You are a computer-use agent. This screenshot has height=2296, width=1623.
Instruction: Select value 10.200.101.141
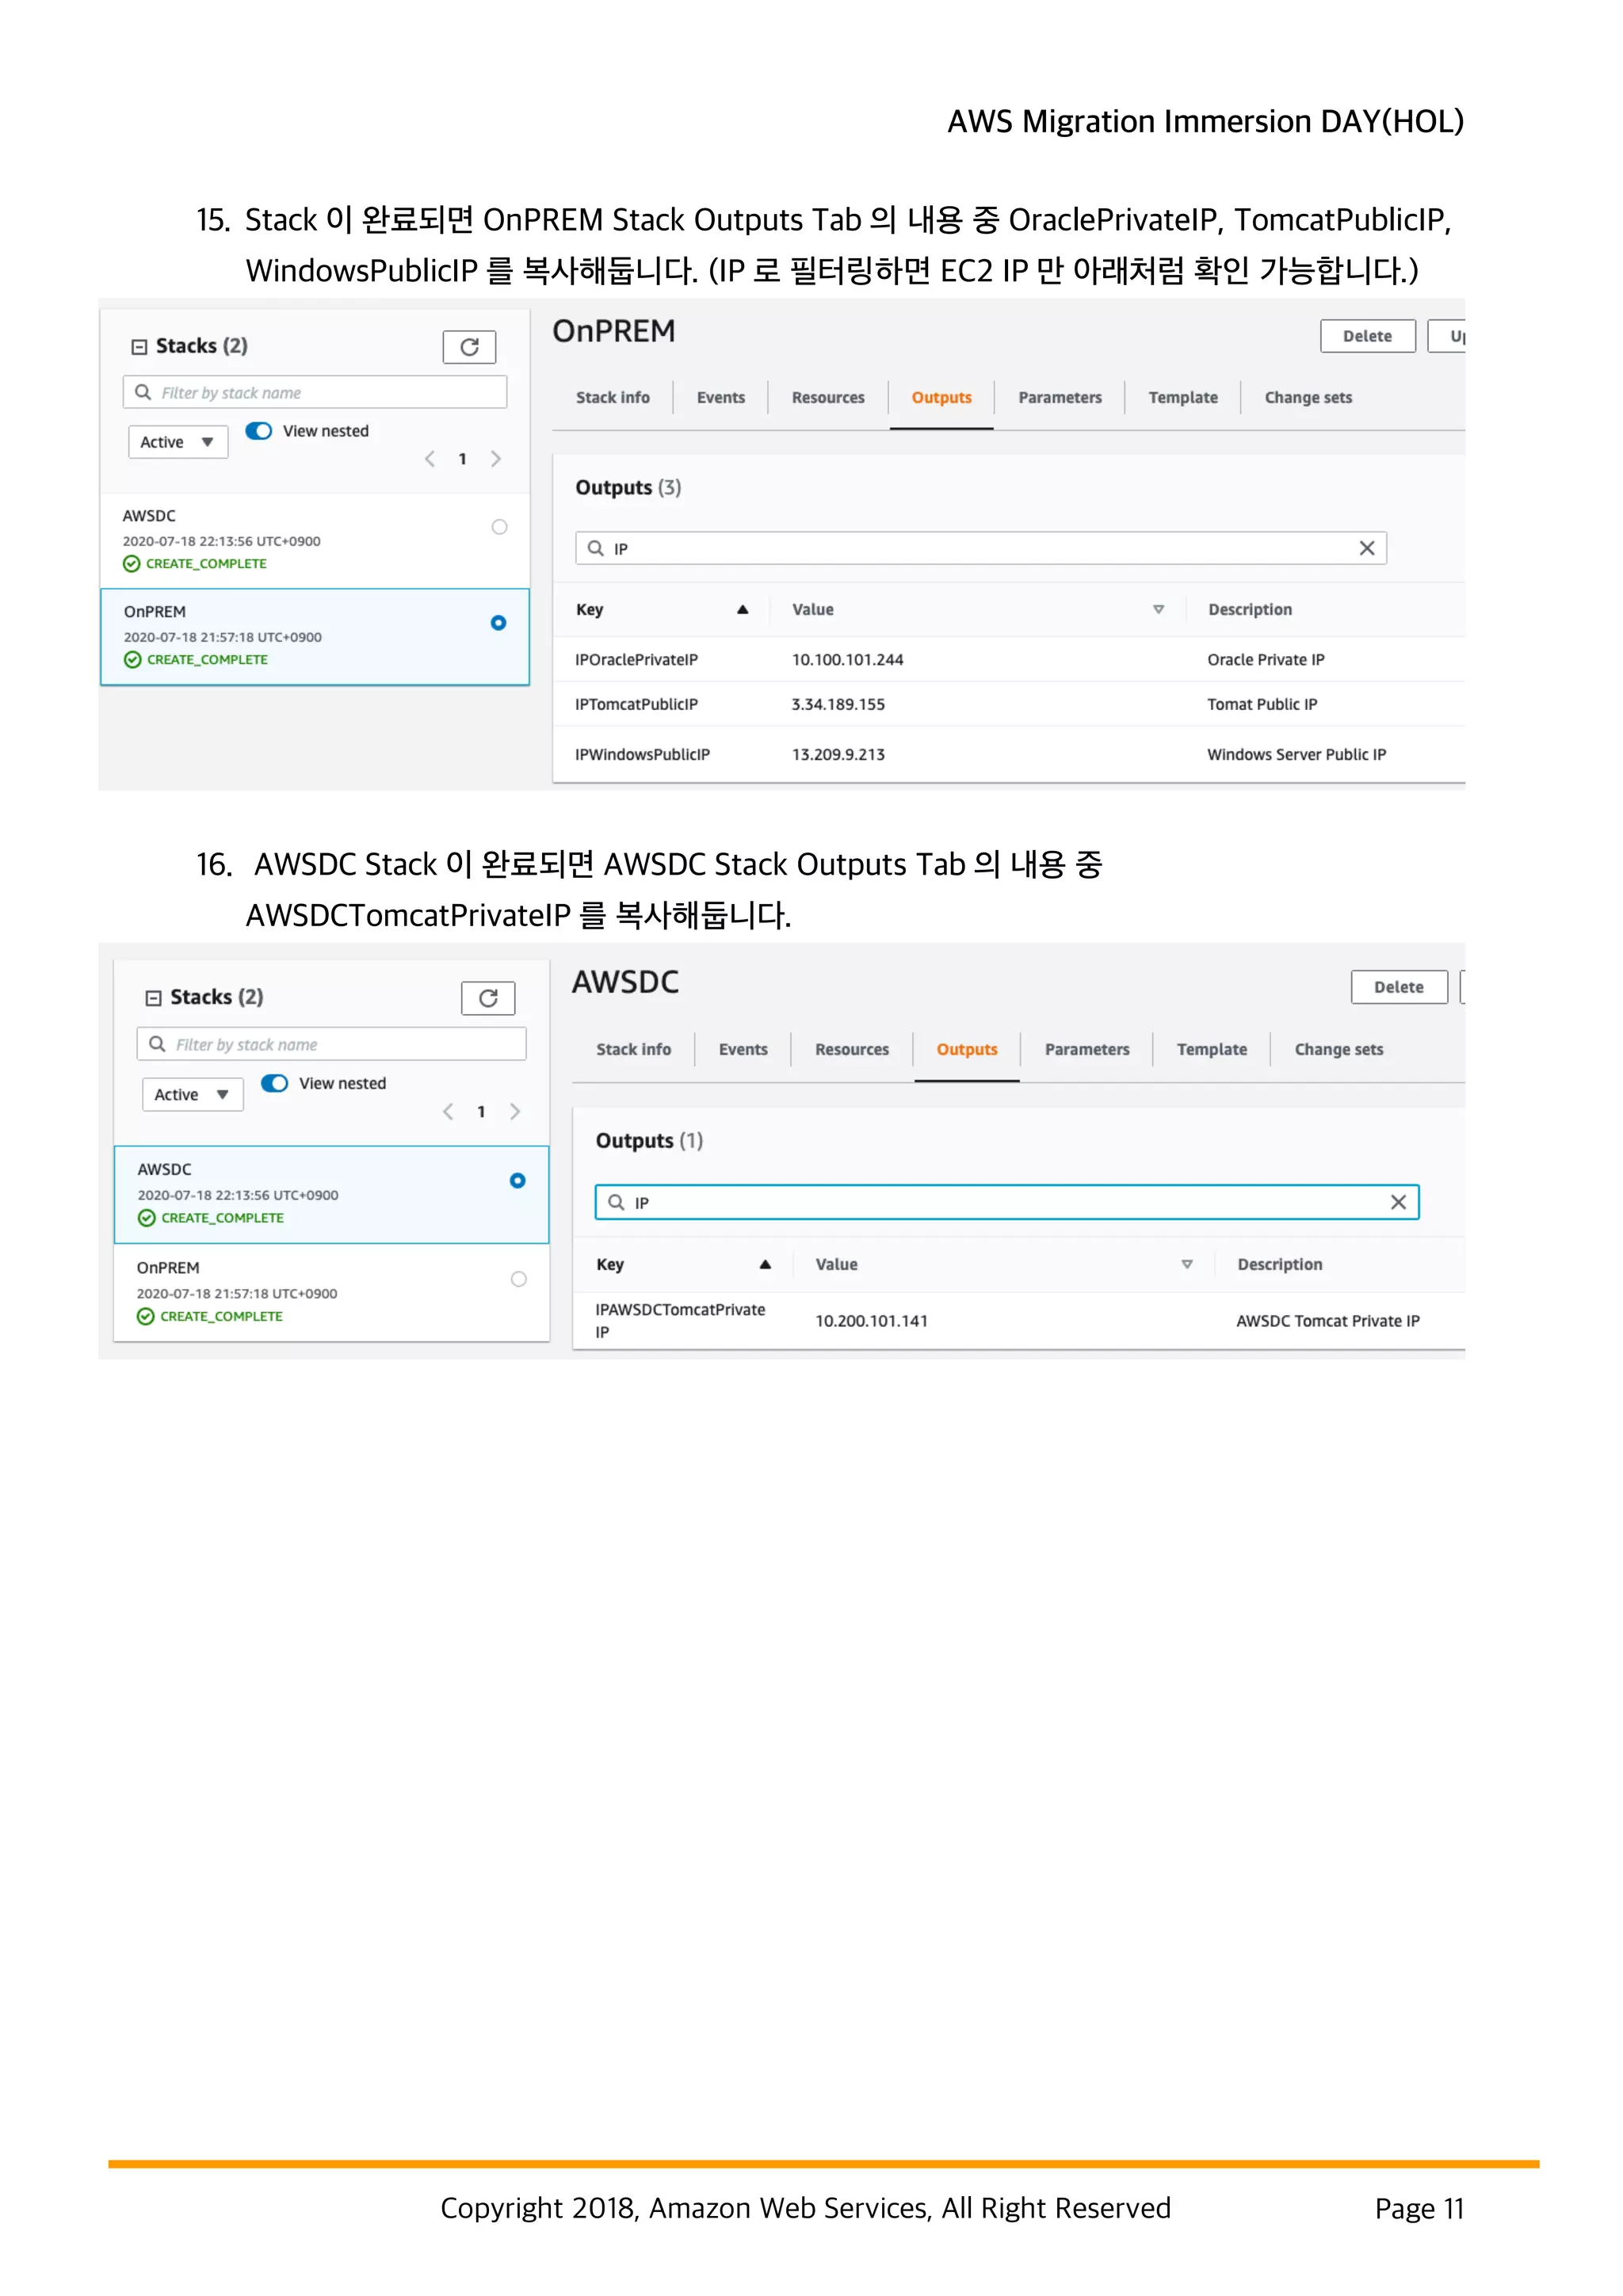point(871,1322)
